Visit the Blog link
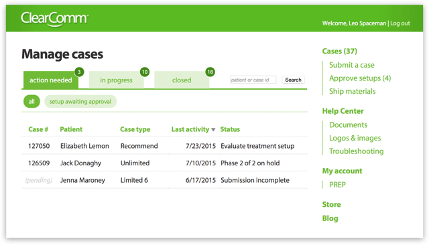 (330, 218)
